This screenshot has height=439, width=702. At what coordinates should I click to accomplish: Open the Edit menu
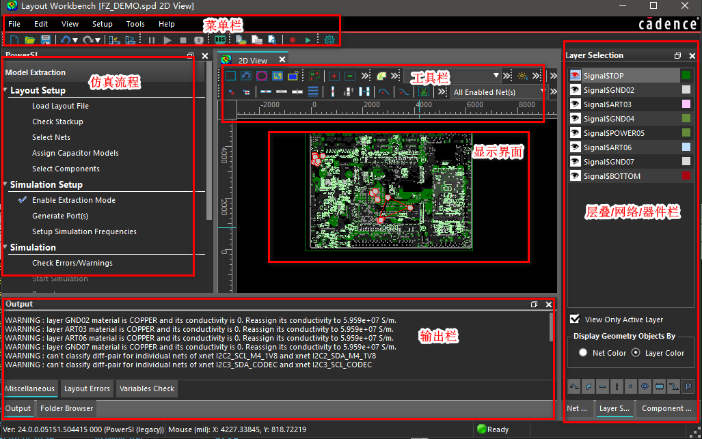(x=41, y=24)
